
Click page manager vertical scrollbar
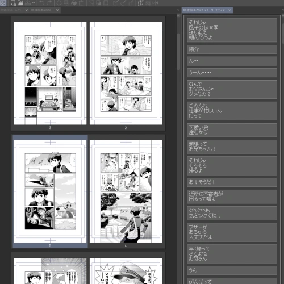click(178, 52)
